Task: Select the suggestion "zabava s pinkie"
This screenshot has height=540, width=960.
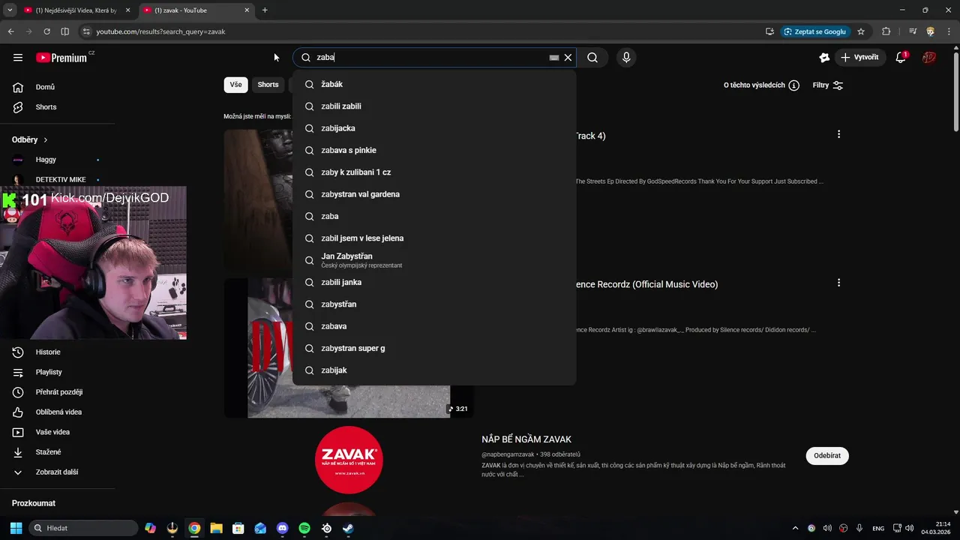Action: coord(434,150)
